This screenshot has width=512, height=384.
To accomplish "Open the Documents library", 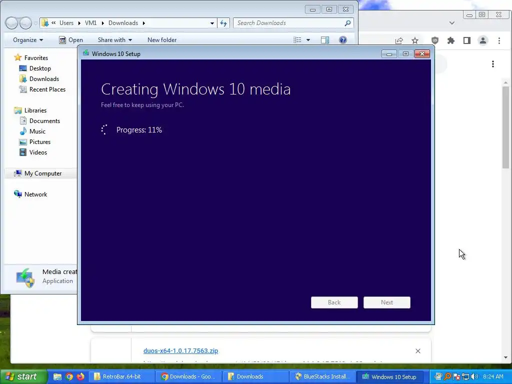I will 40,121.
